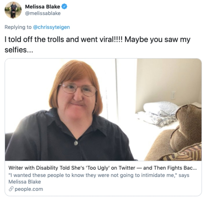Open the @chrissyteigen mention link
This screenshot has width=205, height=205.
[x=52, y=27]
